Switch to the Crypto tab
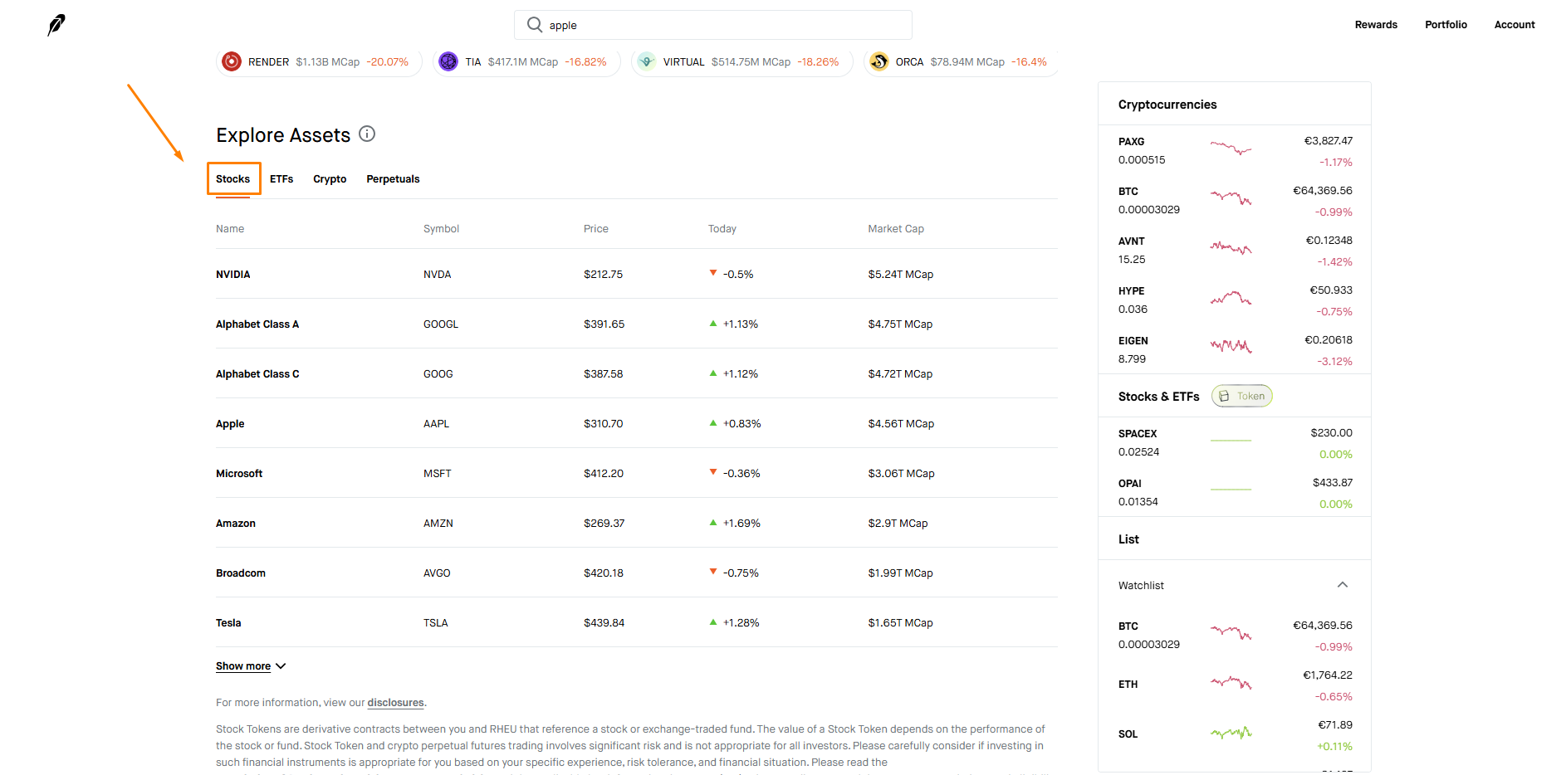Viewport: 1566px width, 775px height. 330,179
